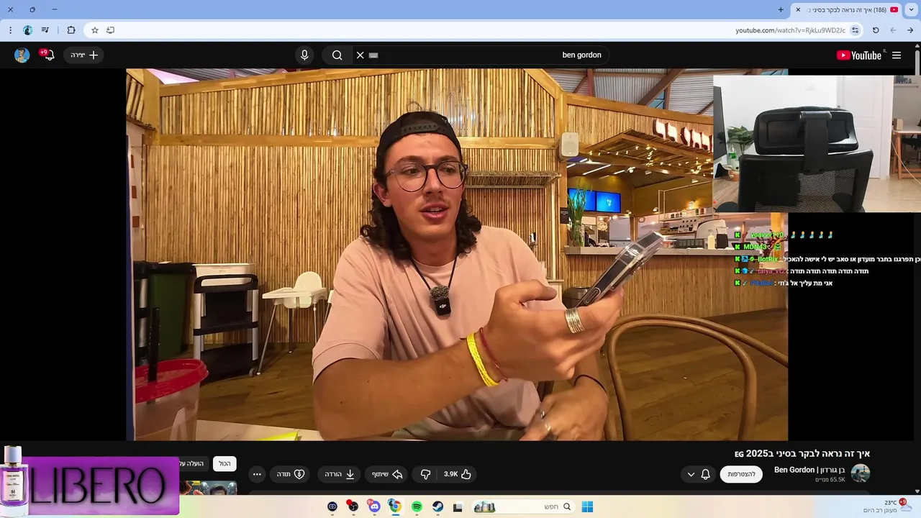Select the הכול filter chip

click(224, 464)
